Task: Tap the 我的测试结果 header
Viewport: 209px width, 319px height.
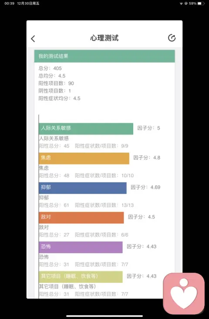Action: [x=104, y=56]
